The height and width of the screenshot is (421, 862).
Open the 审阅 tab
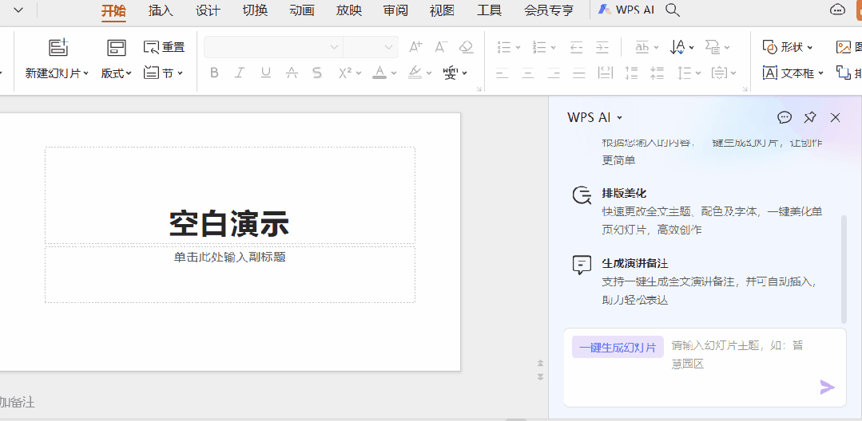tap(395, 10)
